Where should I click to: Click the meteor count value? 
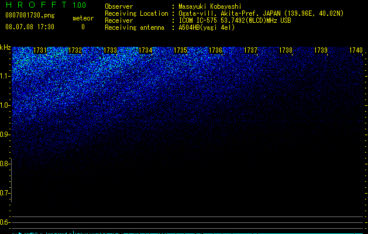83,27
